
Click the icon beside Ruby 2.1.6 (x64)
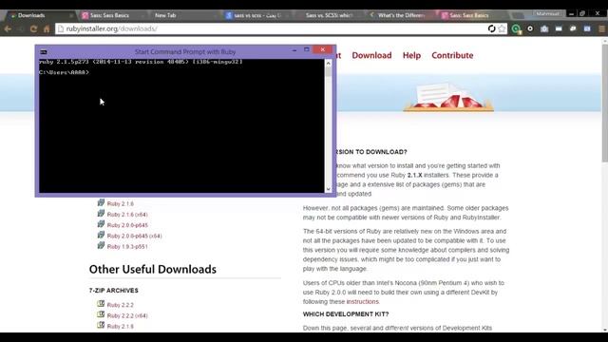click(x=101, y=214)
